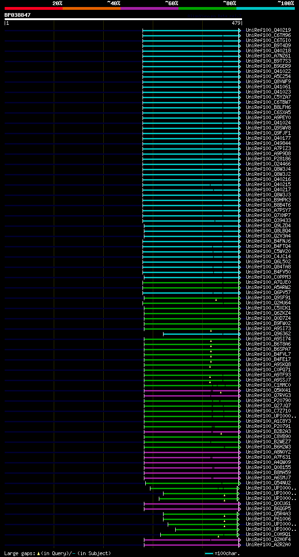Select the UniRef100_A7QJE0 label
This screenshot has height=557, width=299.
click(268, 283)
